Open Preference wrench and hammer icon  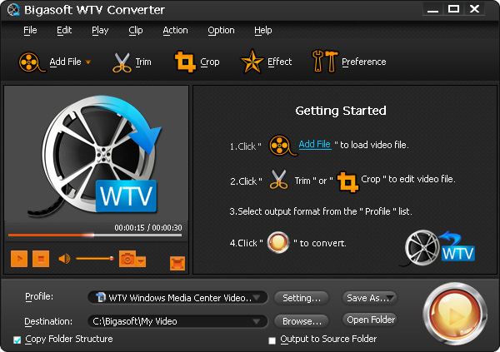point(325,61)
